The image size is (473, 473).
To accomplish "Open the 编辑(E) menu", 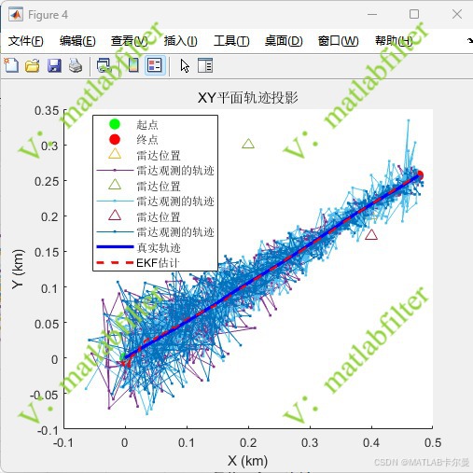I will tap(77, 41).
